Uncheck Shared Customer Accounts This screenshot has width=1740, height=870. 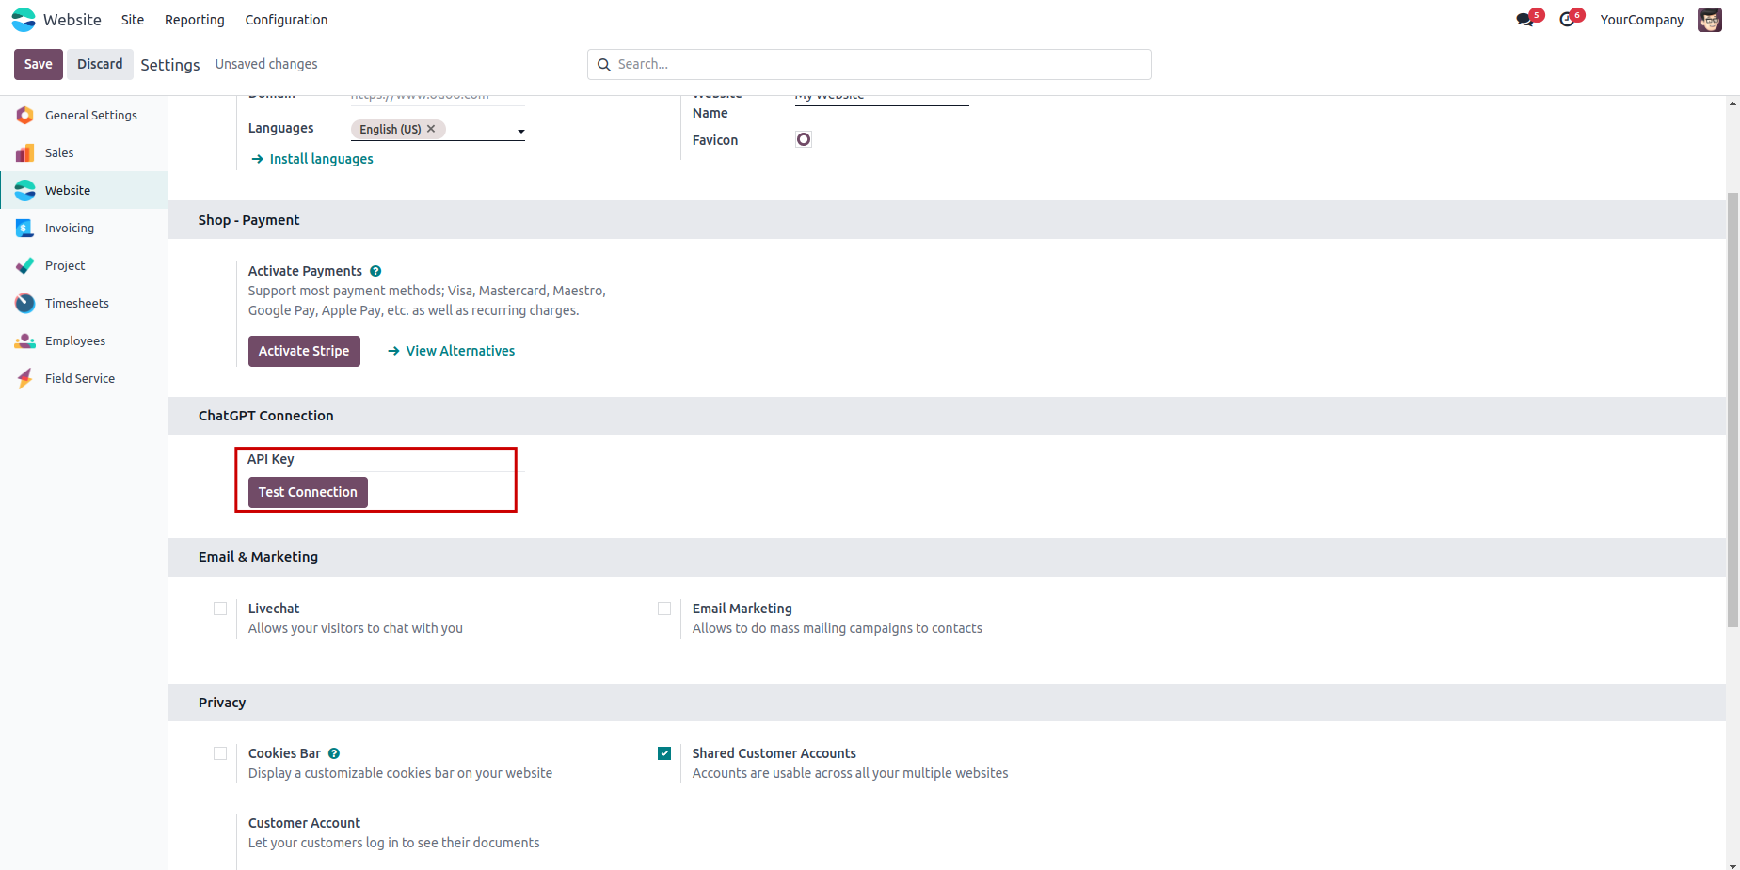[x=664, y=753]
